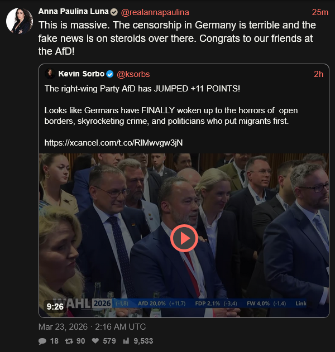Viewport: 335px width, 352px height.
Task: Click Kevin Sorbo's blue verified checkmark
Action: tap(111, 74)
